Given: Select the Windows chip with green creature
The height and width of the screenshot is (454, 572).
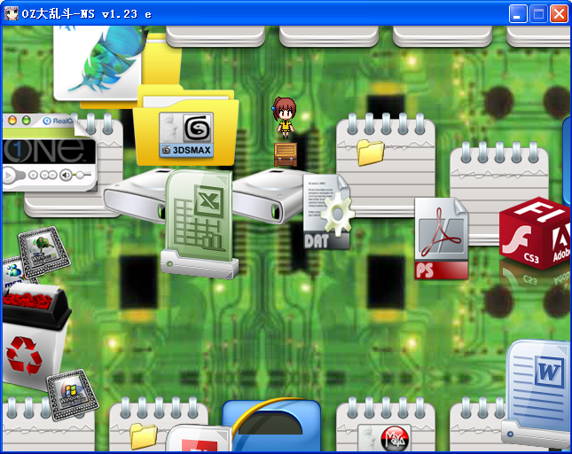Looking at the screenshot, I should 44,253.
